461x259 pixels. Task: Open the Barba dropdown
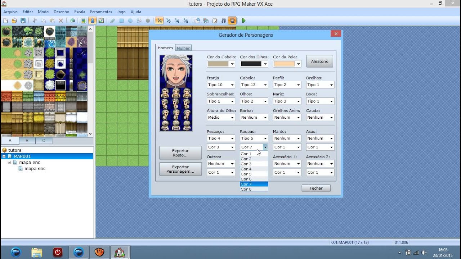(x=254, y=118)
